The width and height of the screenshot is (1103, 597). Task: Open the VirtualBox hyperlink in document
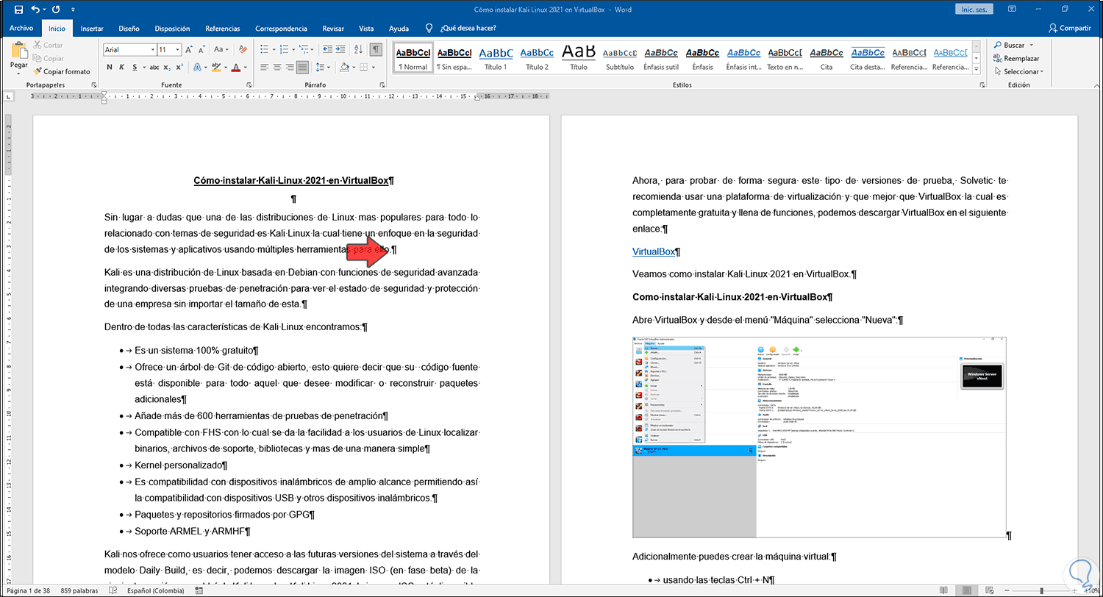654,251
